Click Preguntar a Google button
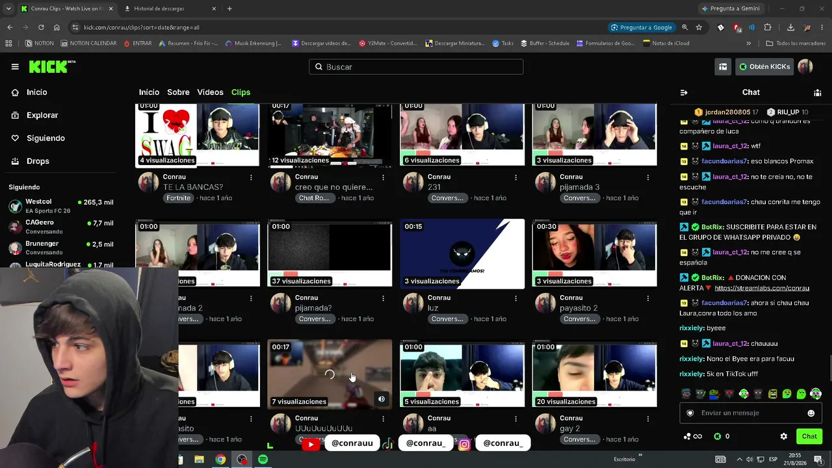The image size is (832, 468). pyautogui.click(x=642, y=27)
